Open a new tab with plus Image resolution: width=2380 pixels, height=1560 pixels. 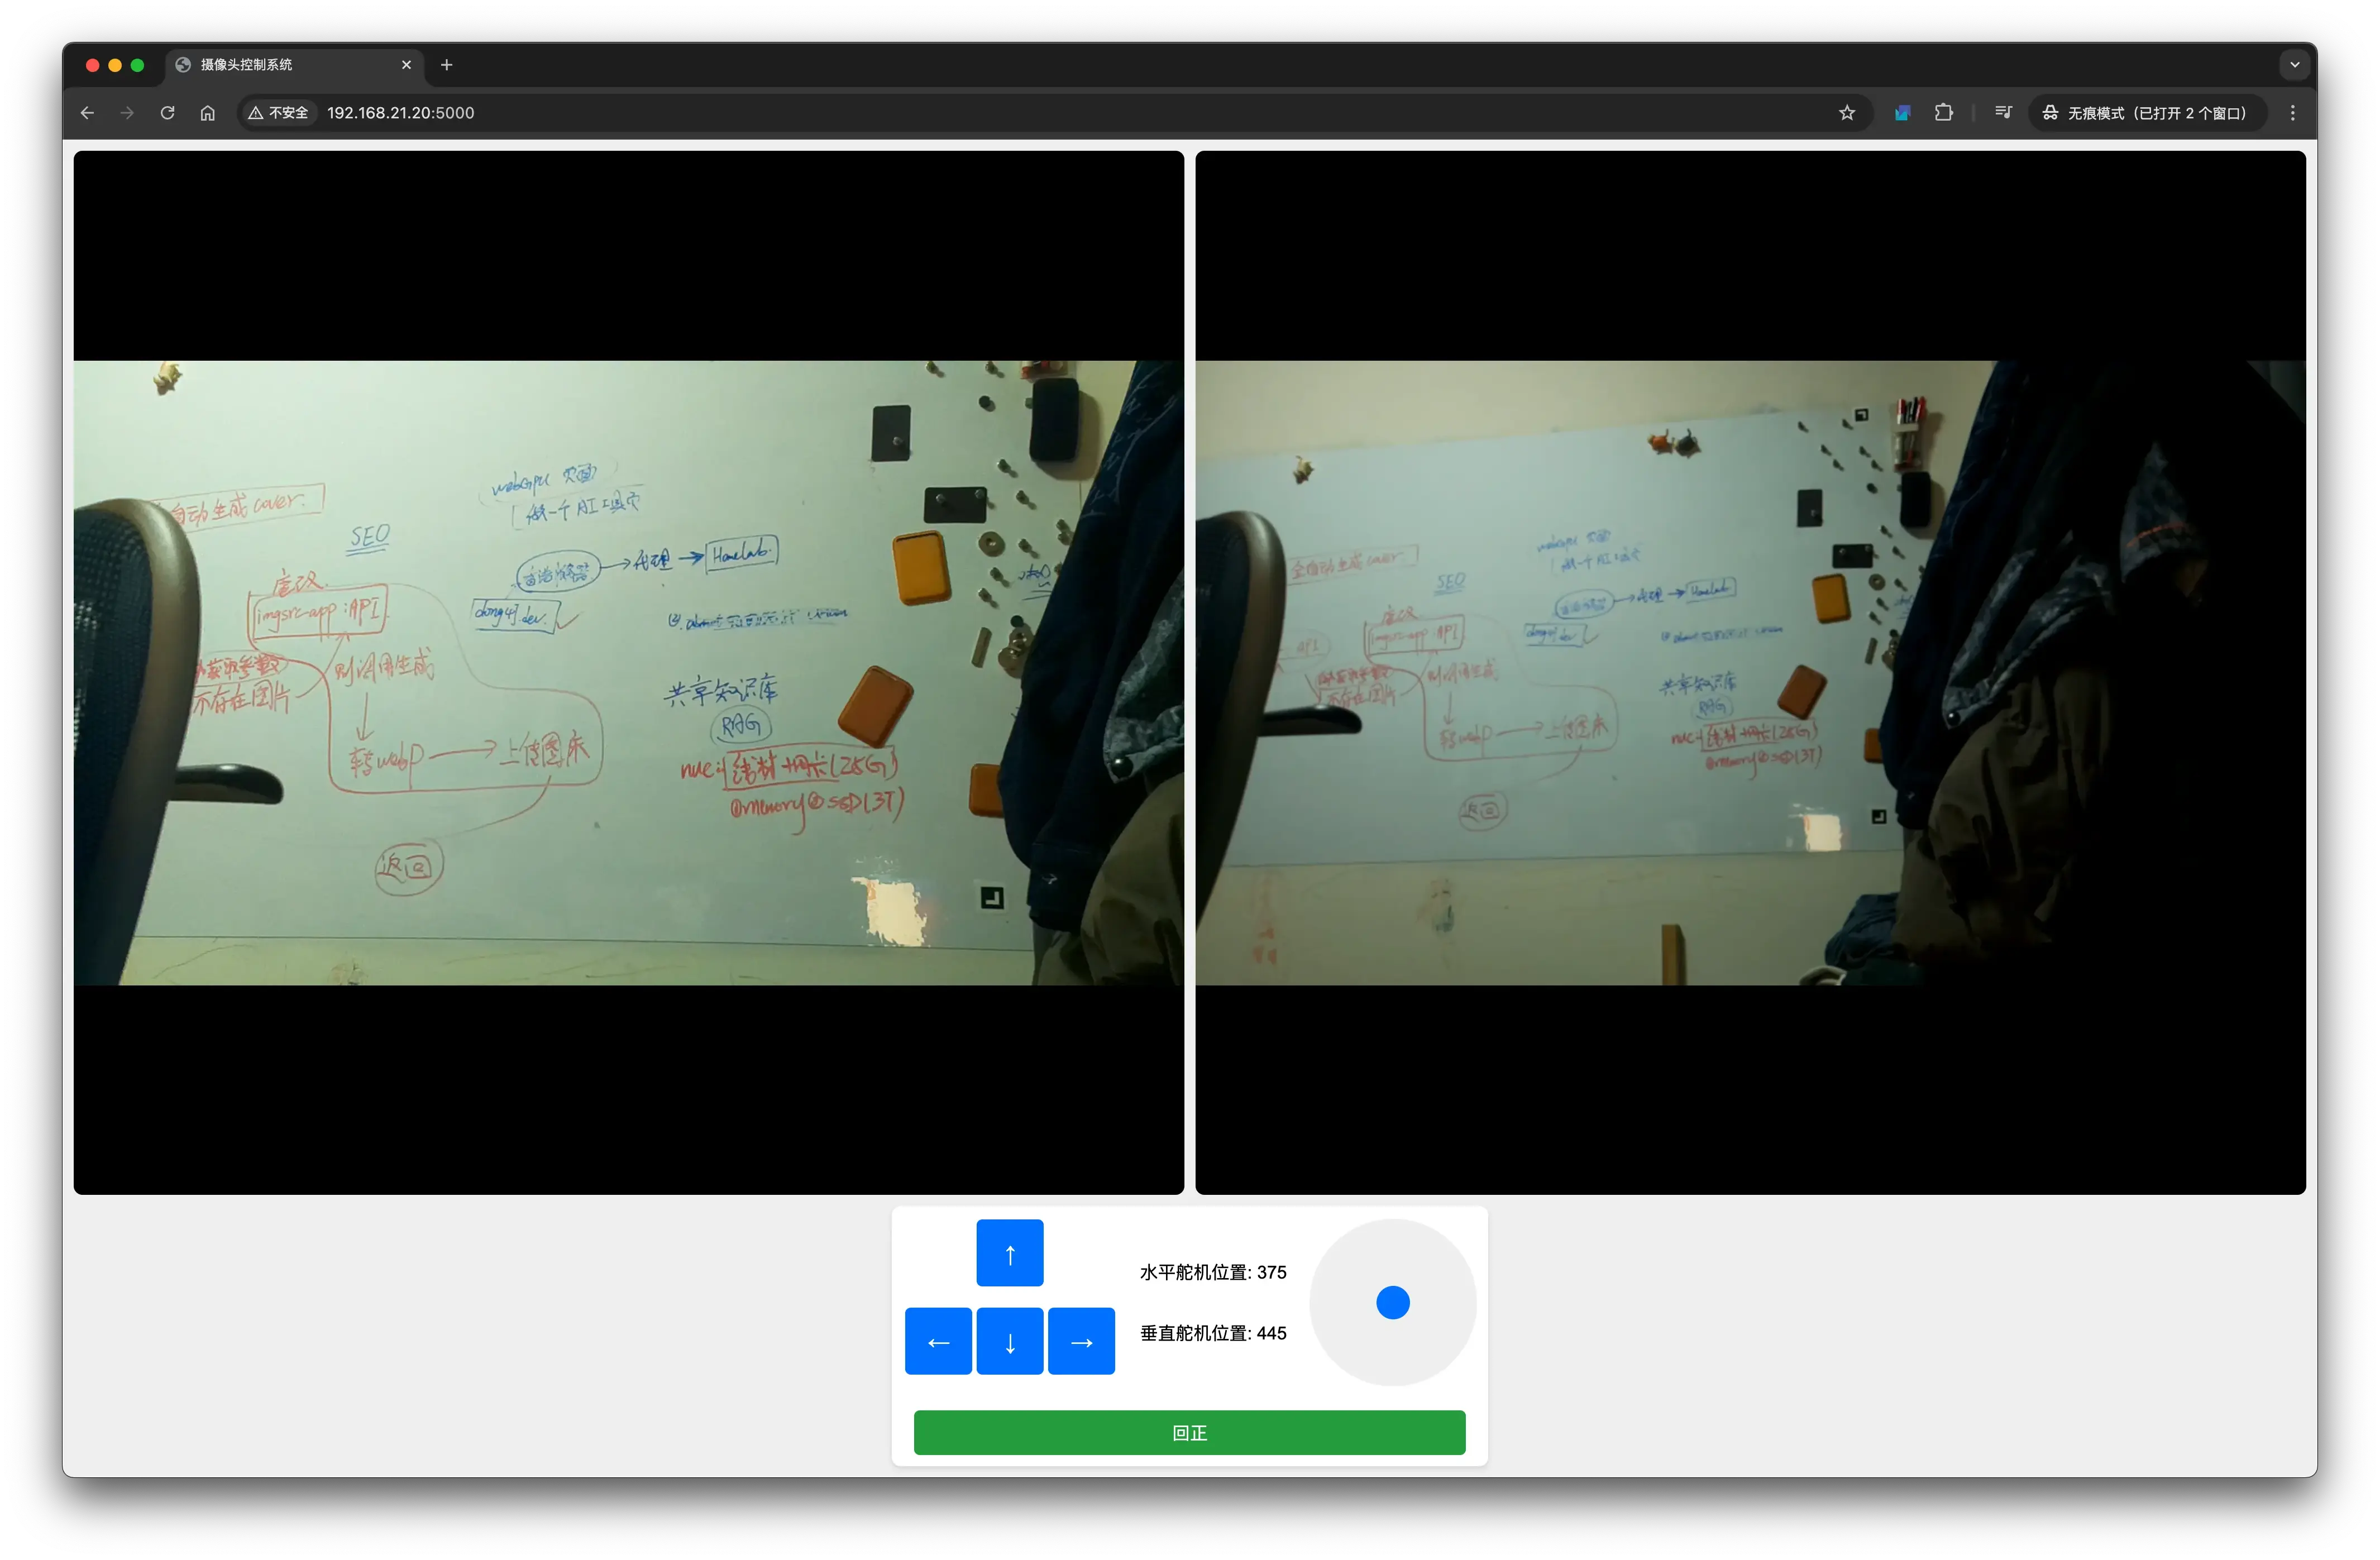[447, 65]
